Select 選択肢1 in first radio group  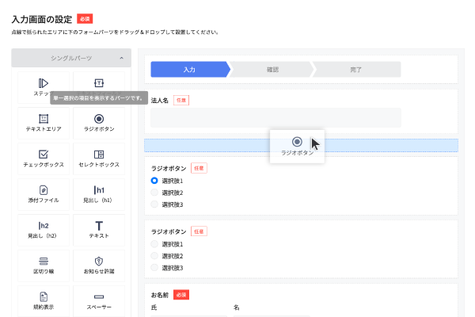(154, 181)
